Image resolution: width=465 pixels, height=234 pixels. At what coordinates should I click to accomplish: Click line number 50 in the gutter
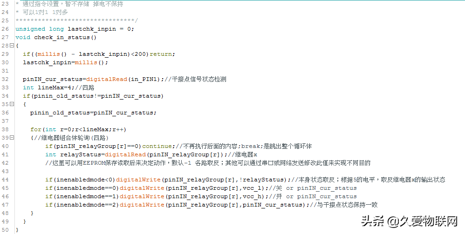click(x=5, y=230)
